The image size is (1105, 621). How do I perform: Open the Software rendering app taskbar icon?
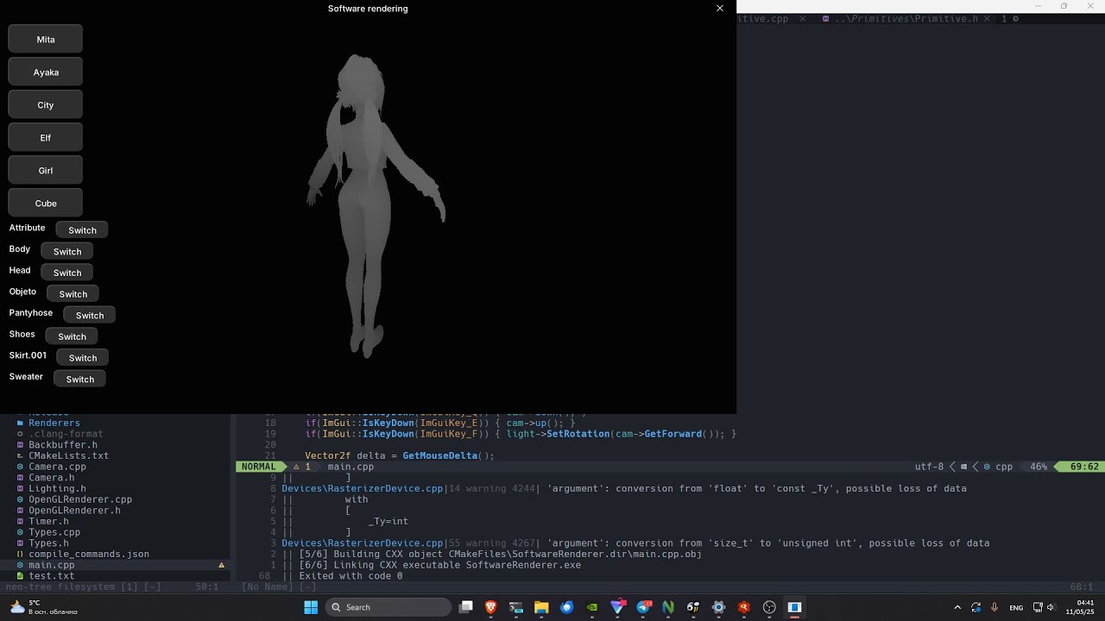794,607
